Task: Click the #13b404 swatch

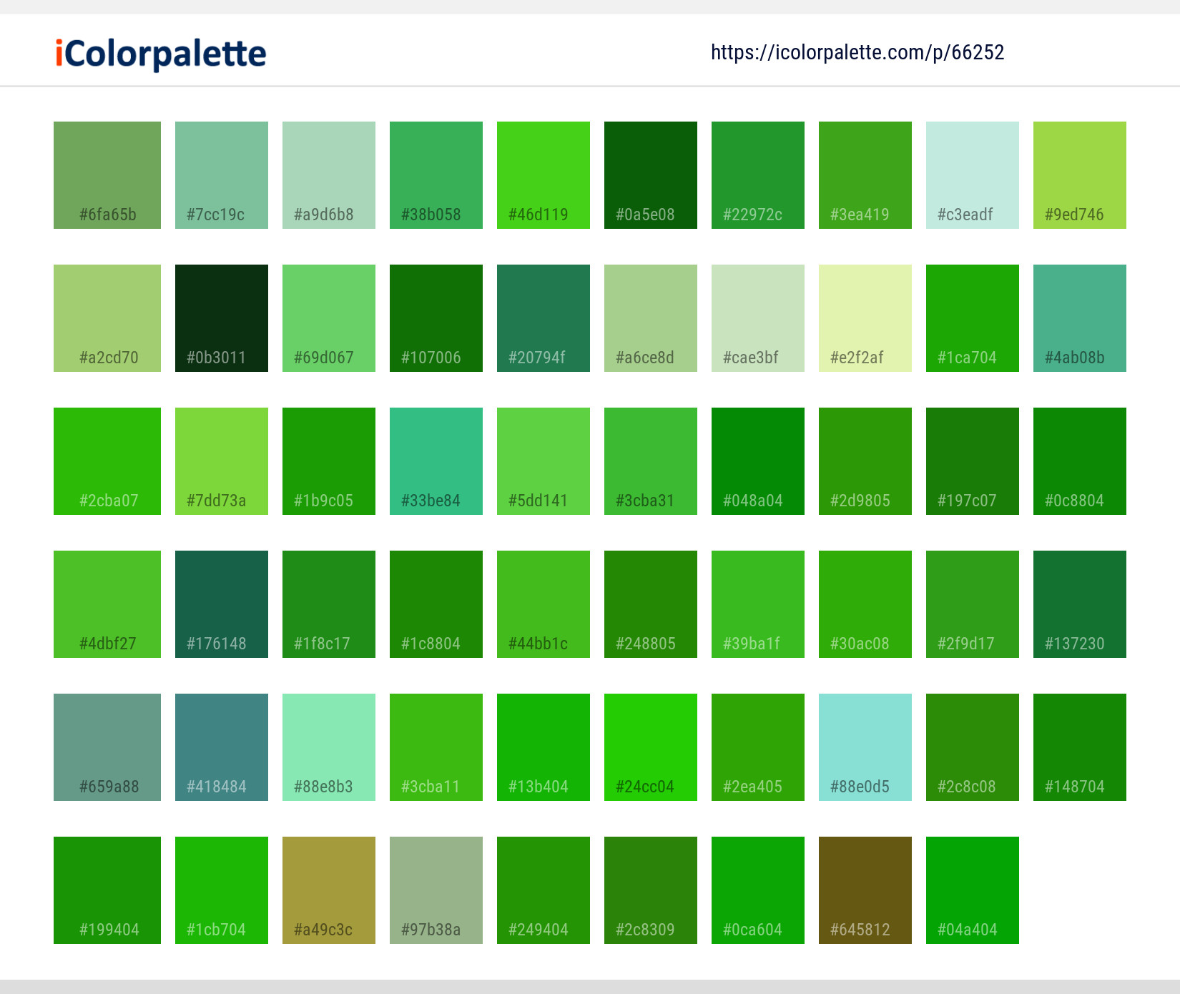Action: click(x=544, y=747)
